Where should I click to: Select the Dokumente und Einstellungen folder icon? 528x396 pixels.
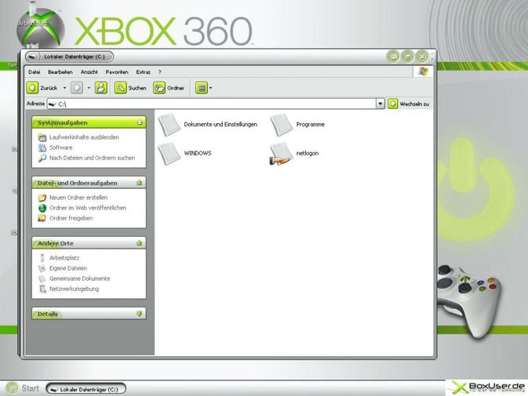click(169, 125)
